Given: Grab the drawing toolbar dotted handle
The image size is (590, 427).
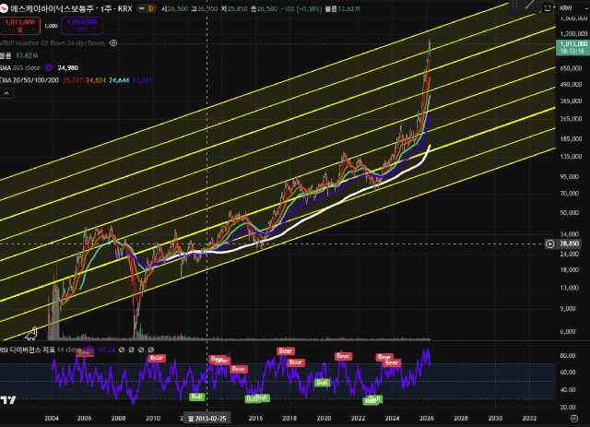Looking at the screenshot, I should click(x=514, y=4).
